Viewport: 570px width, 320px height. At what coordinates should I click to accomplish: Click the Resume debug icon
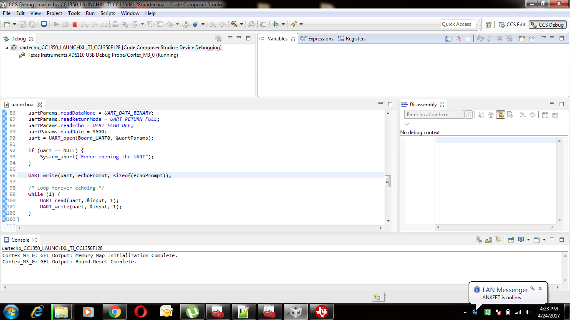pyautogui.click(x=55, y=25)
